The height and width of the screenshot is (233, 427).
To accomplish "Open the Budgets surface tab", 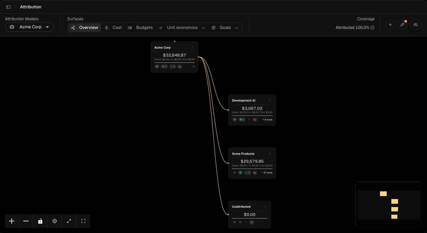I will tap(140, 28).
